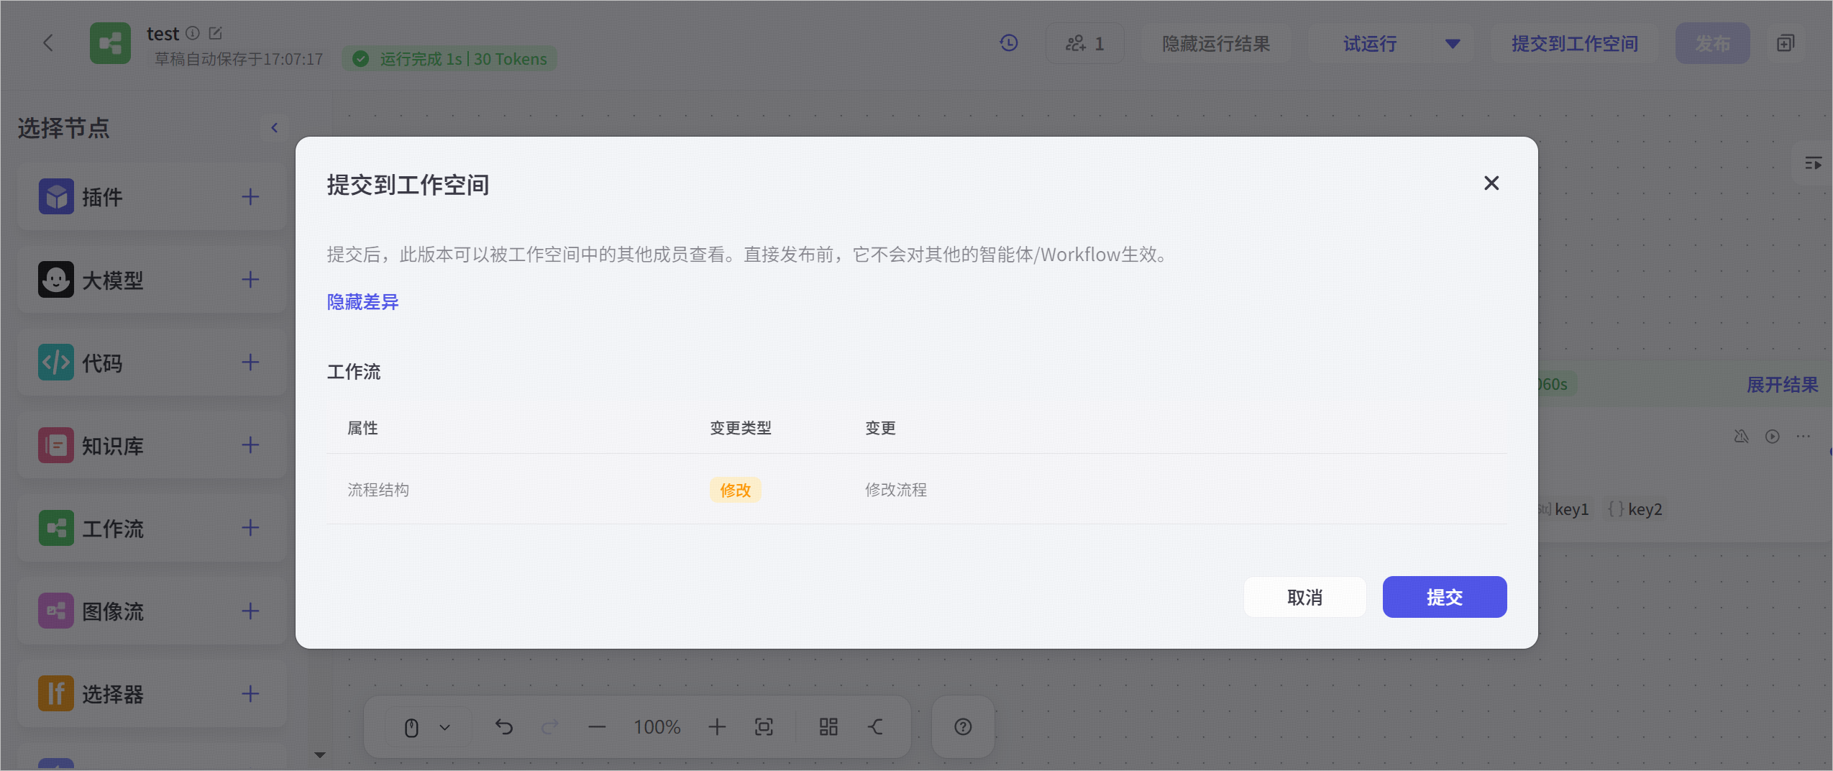The width and height of the screenshot is (1833, 771).
Task: Add a 大模型 node
Action: [x=250, y=279]
